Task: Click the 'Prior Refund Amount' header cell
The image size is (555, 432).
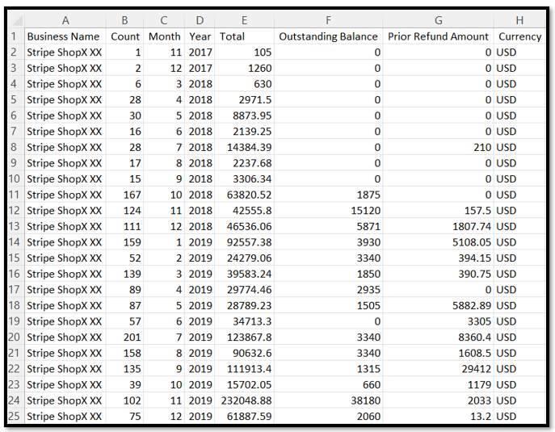Action: [x=438, y=36]
